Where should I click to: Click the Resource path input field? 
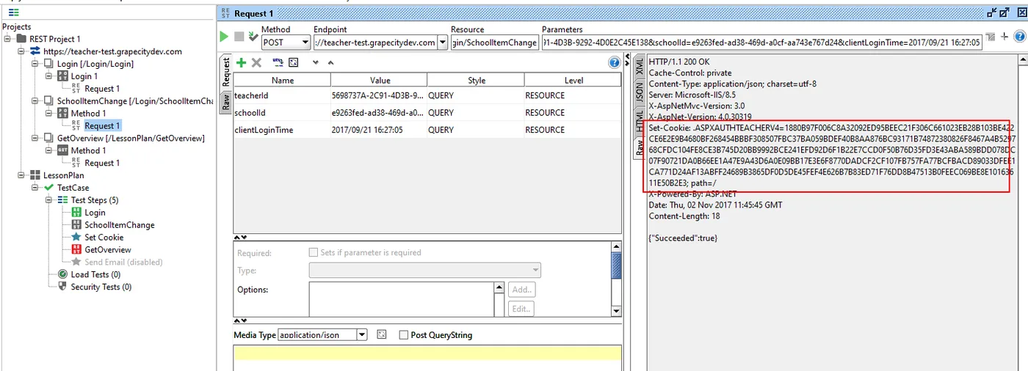tap(495, 43)
